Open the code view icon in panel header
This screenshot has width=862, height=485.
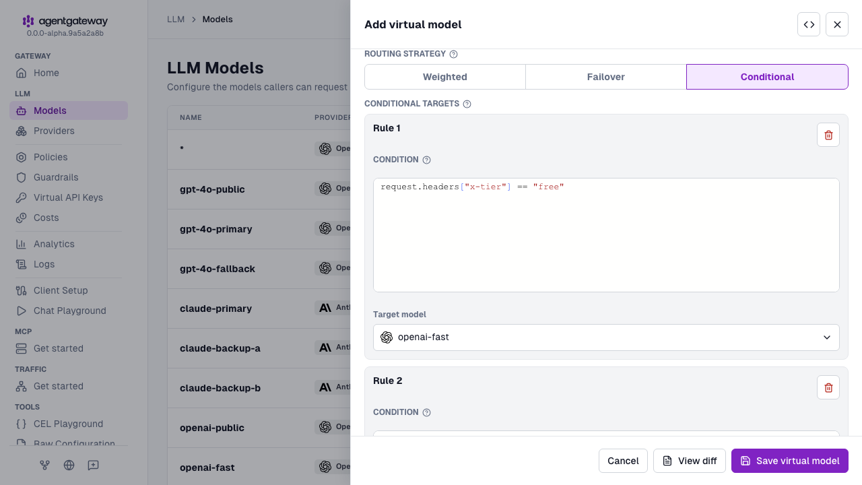point(809,24)
